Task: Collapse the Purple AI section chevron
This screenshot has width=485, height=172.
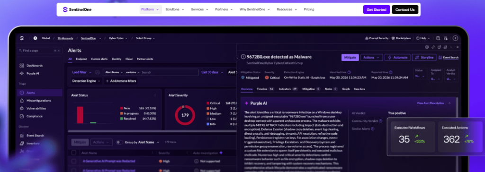Action: coord(449,103)
